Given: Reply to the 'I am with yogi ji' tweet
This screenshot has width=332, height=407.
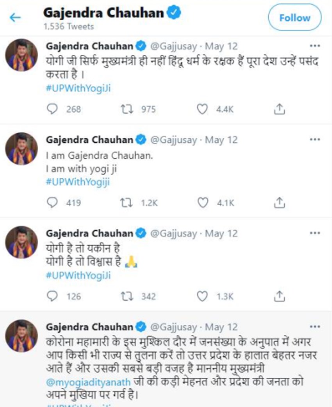Looking at the screenshot, I should pos(52,202).
